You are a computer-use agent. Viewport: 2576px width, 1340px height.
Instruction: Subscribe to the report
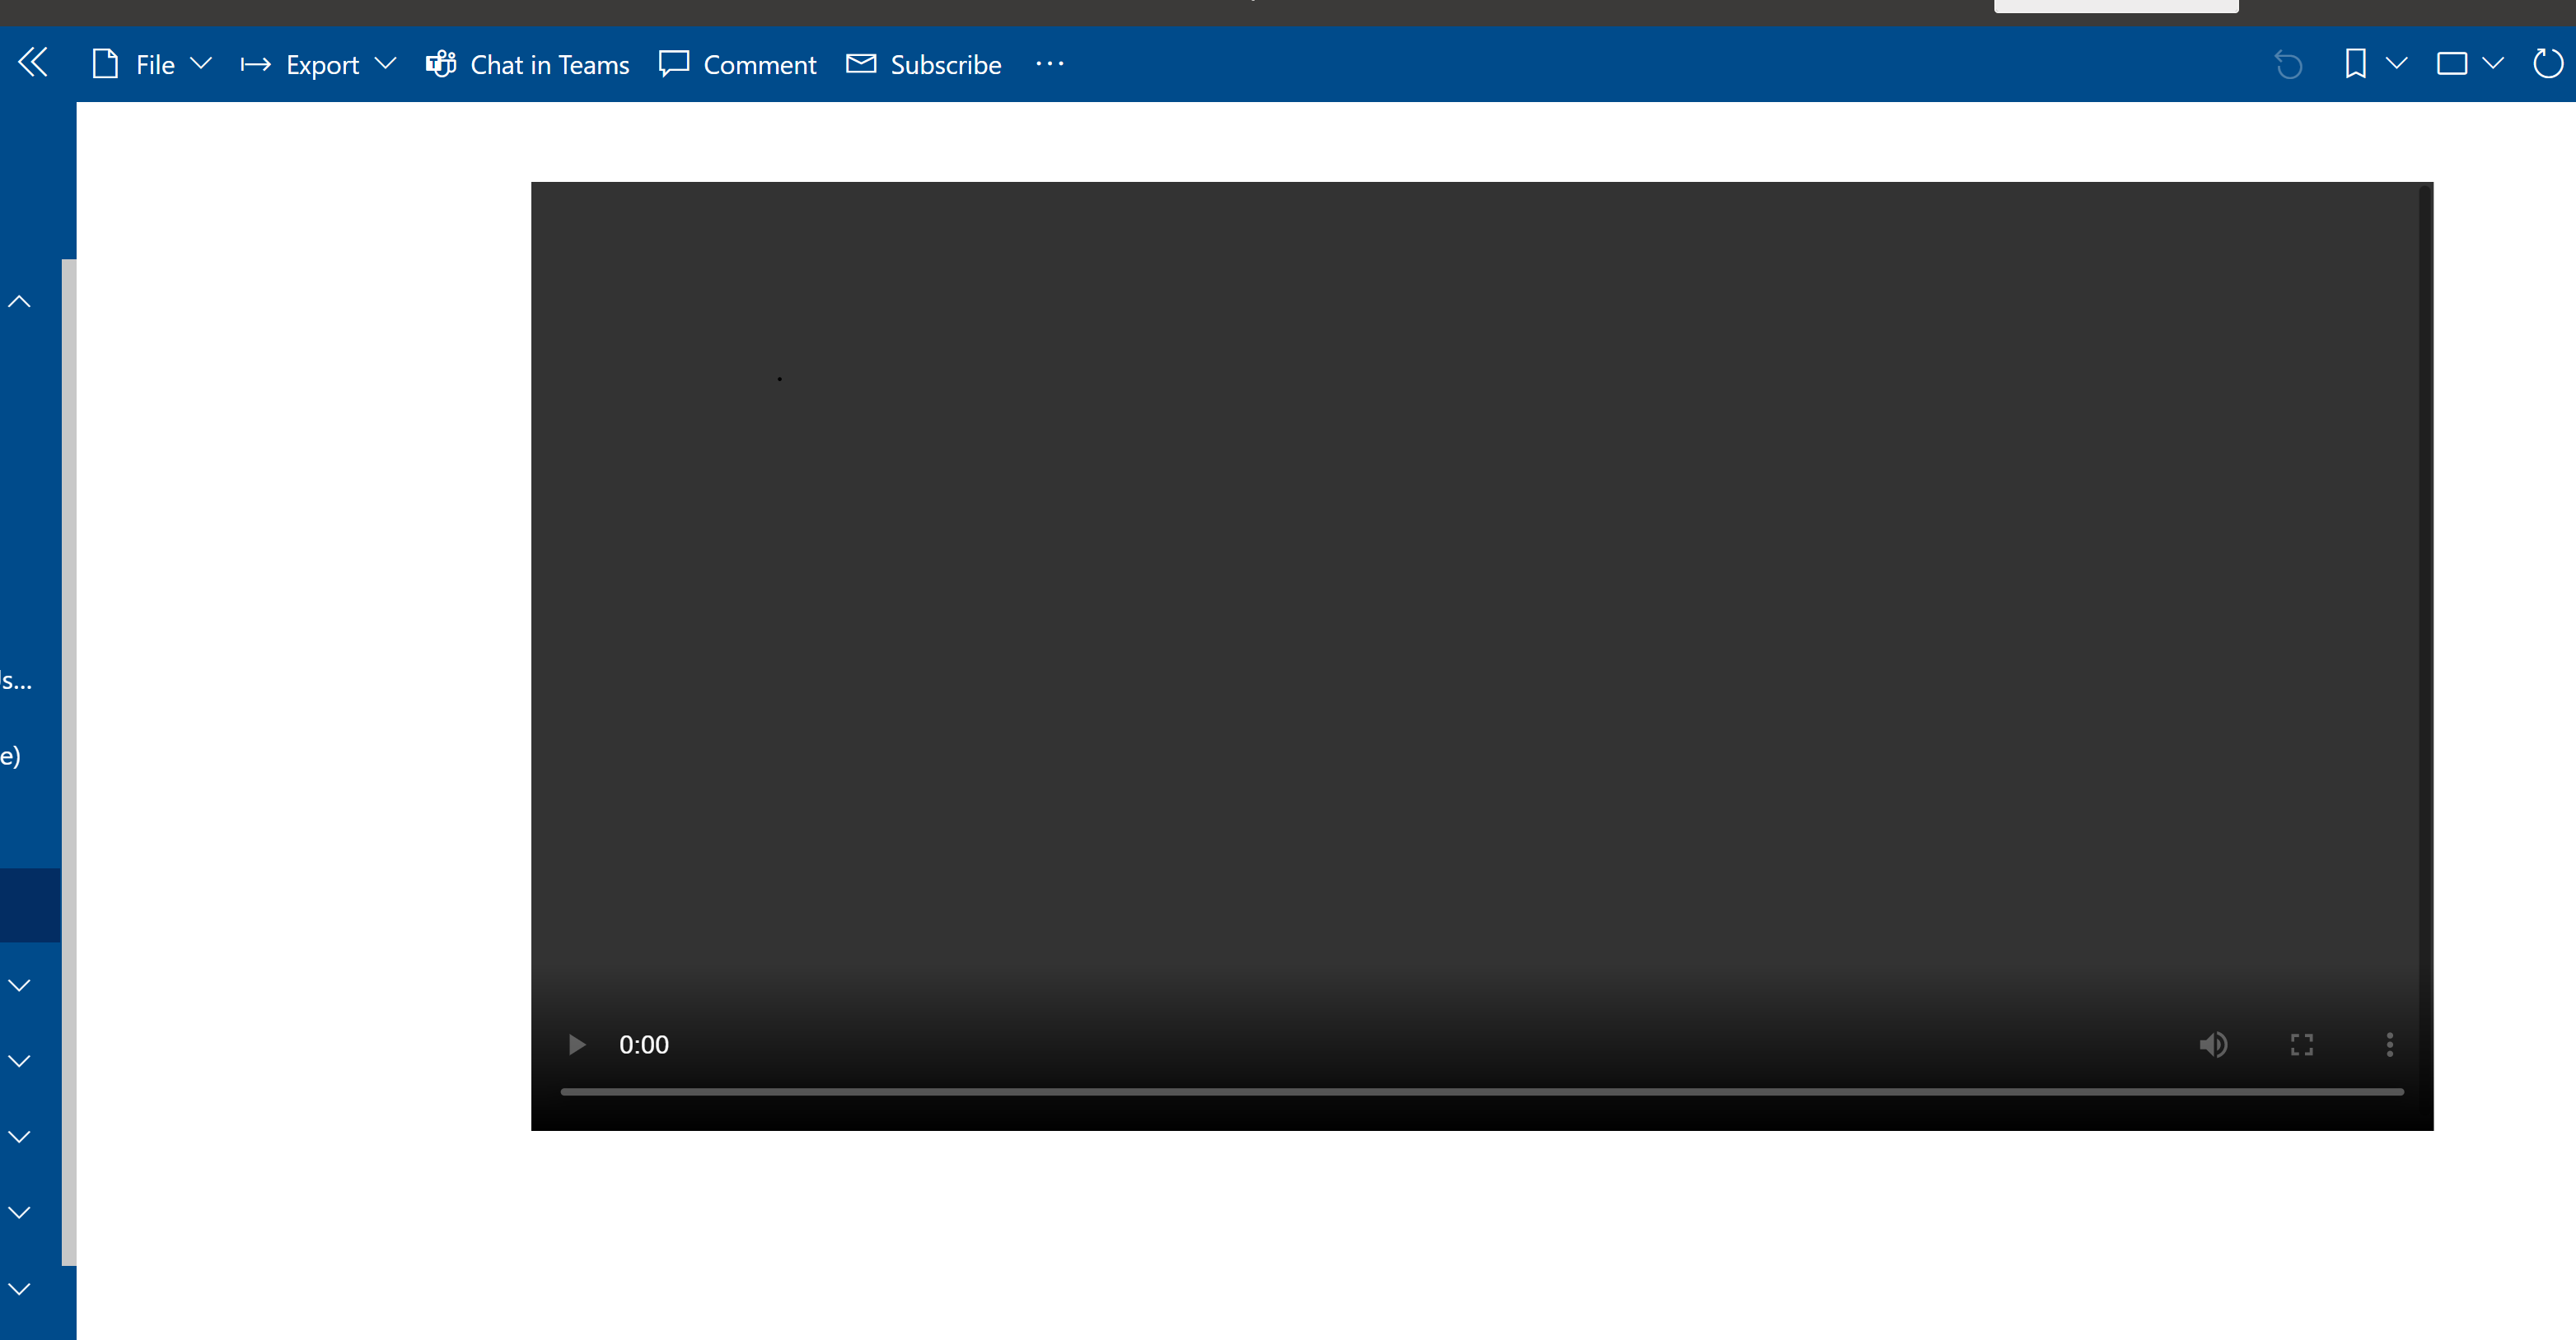(924, 64)
